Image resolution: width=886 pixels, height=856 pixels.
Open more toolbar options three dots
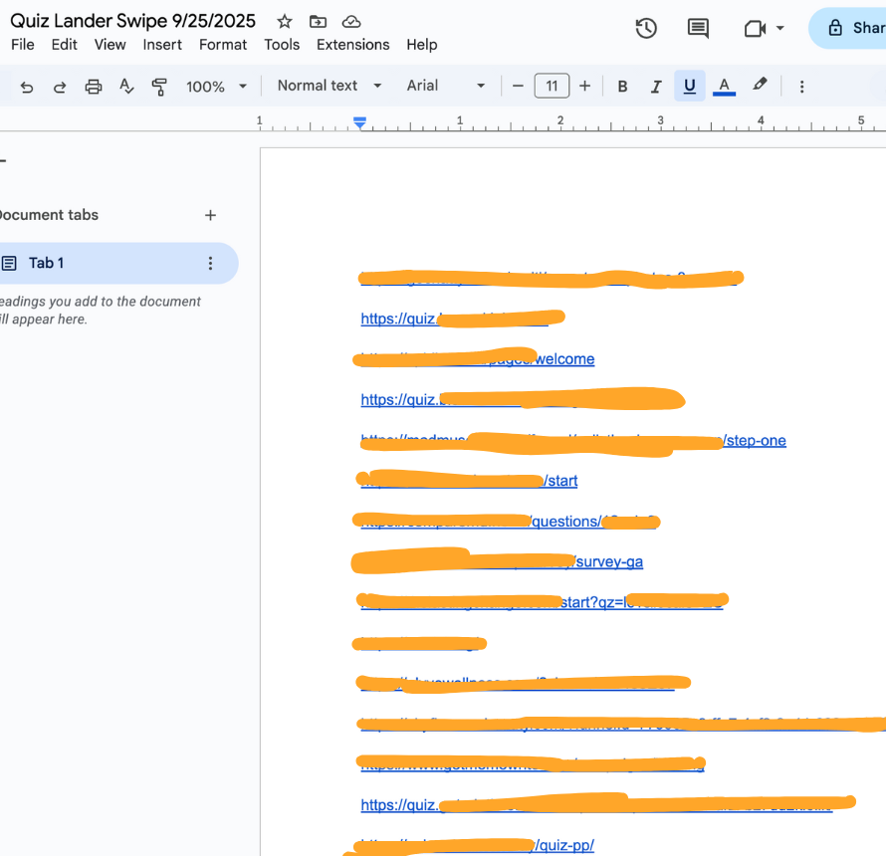pyautogui.click(x=801, y=87)
